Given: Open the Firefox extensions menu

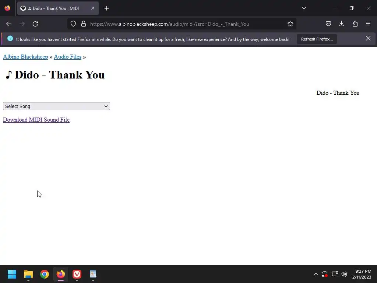Looking at the screenshot, I should point(355,24).
